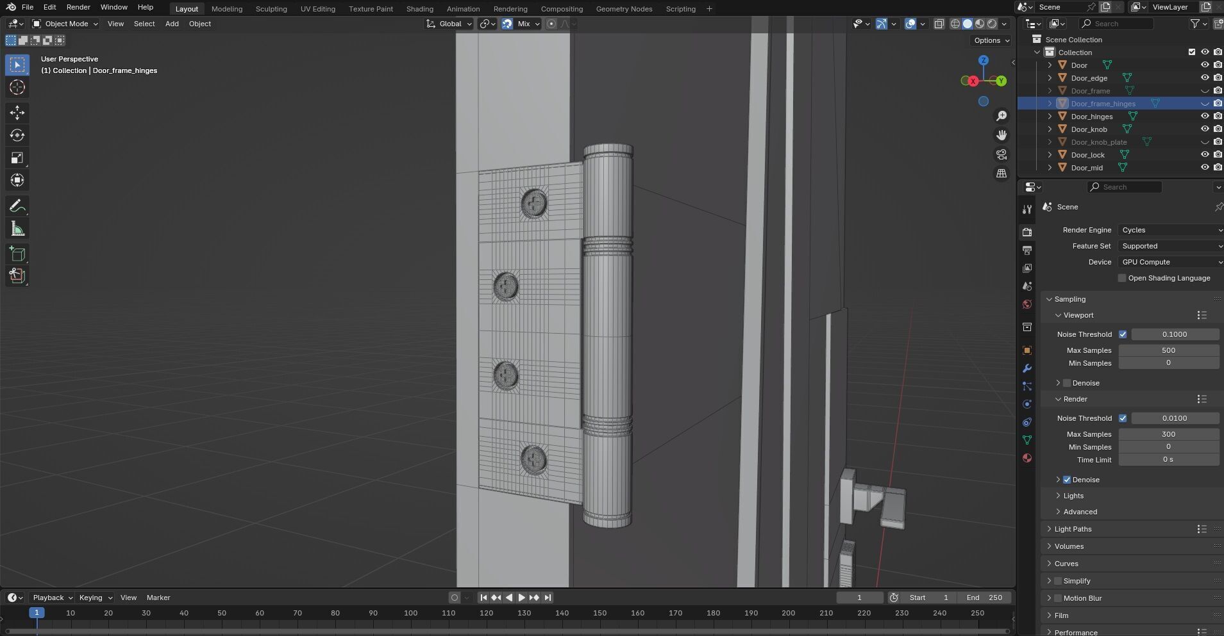Open the viewport Add menu
This screenshot has height=636, width=1224.
[x=172, y=24]
